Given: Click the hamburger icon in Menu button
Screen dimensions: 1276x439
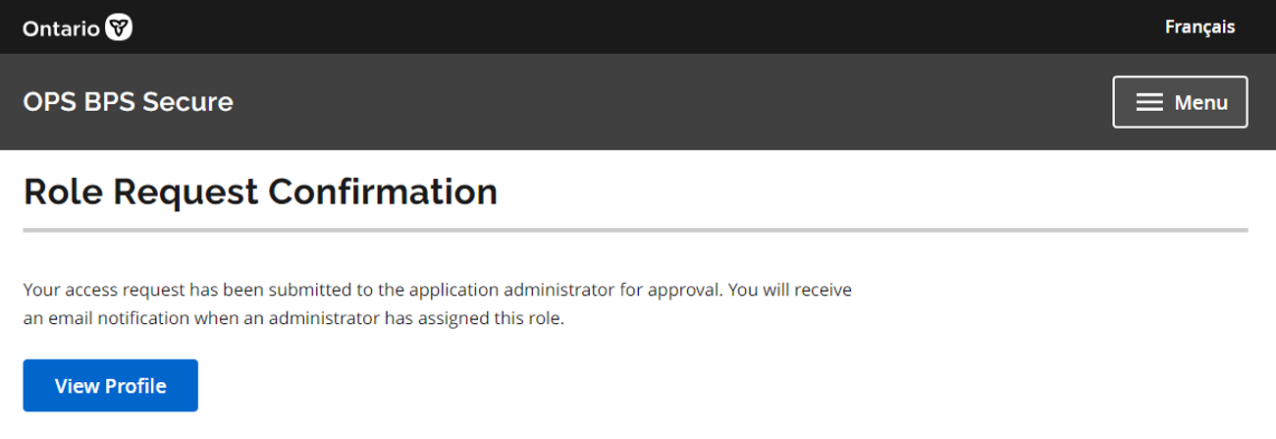Looking at the screenshot, I should click(x=1149, y=102).
